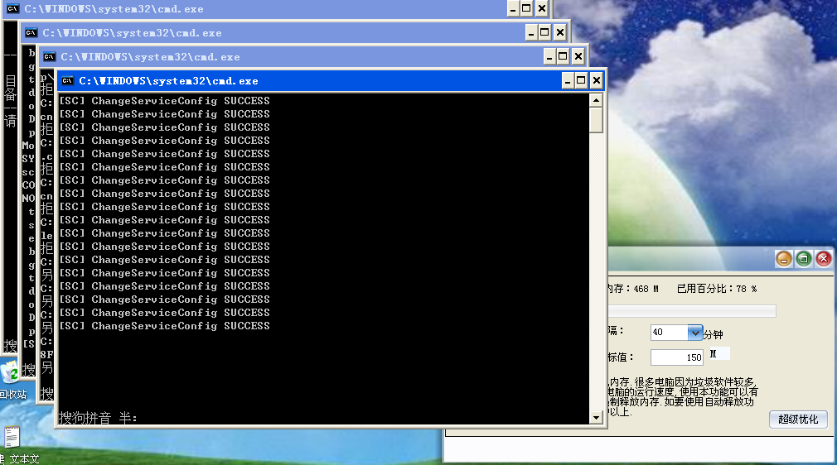Image resolution: width=837 pixels, height=465 pixels.
Task: Click the front cmd scrollbar up arrow
Action: (x=596, y=100)
